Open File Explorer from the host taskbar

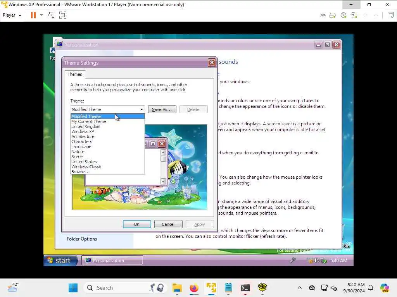pos(177,288)
